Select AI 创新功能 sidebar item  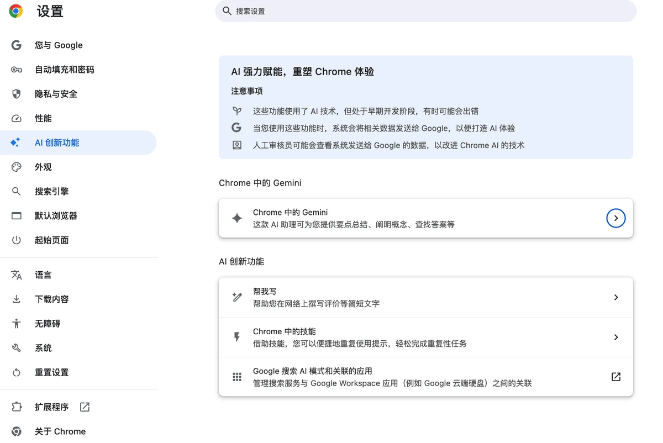78,143
